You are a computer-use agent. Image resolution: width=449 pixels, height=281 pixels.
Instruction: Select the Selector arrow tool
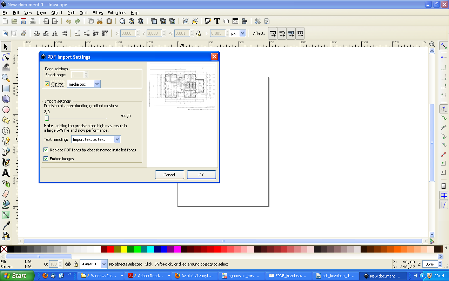[6, 46]
